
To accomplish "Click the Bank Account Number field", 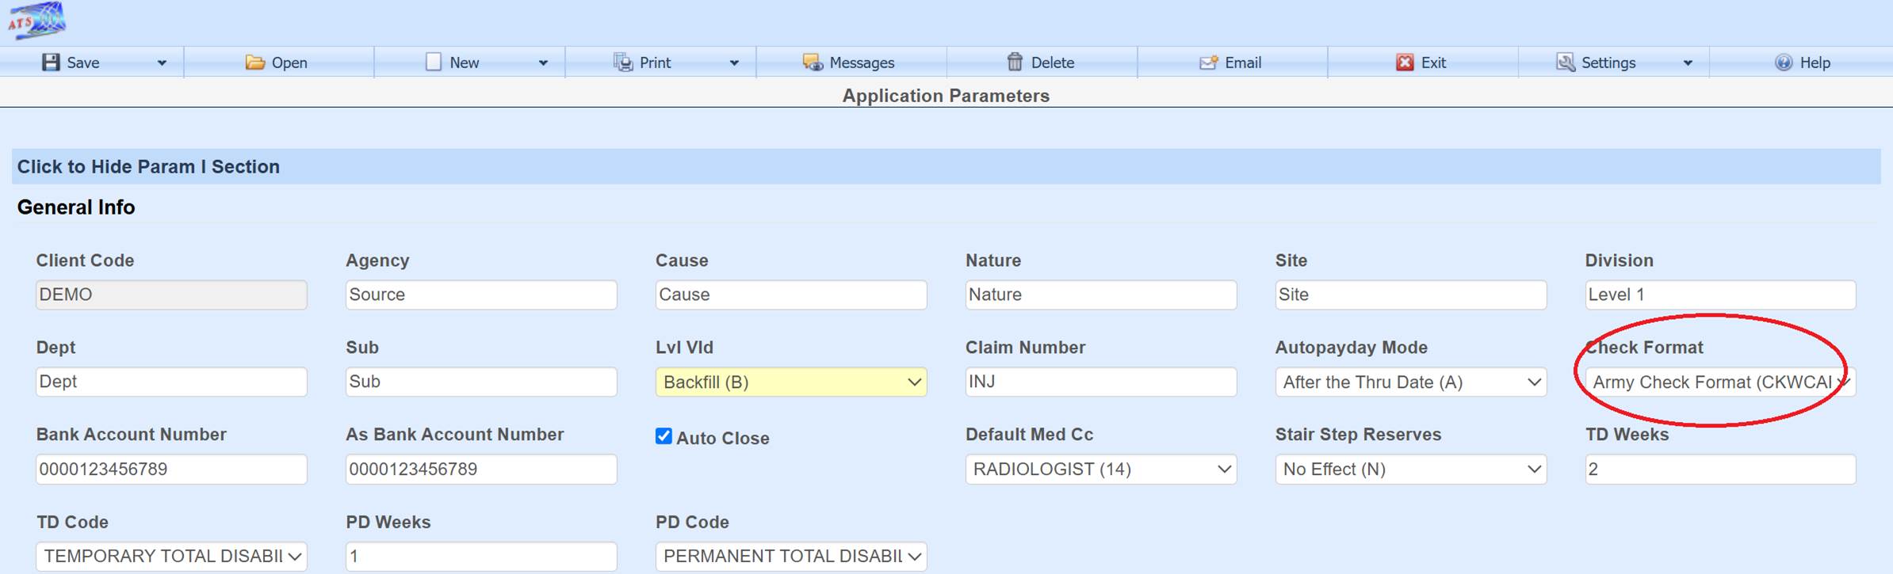I will (171, 469).
